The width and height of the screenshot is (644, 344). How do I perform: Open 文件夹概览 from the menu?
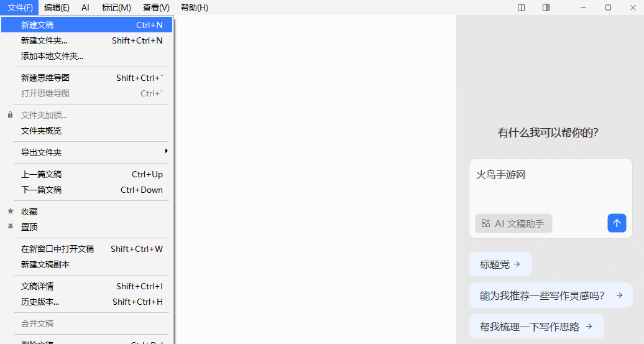(86, 131)
